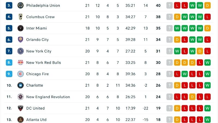Click Chicago Fire's upcoming match question mark
Screen dimensions: 218x123
coord(169,74)
